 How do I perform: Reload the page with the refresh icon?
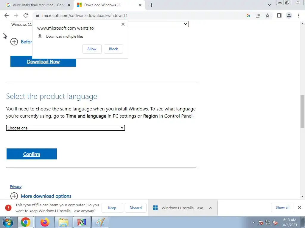click(26, 15)
